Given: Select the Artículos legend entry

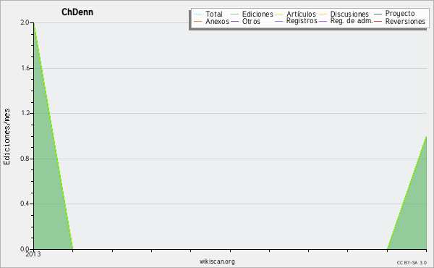Looking at the screenshot, I should (301, 14).
